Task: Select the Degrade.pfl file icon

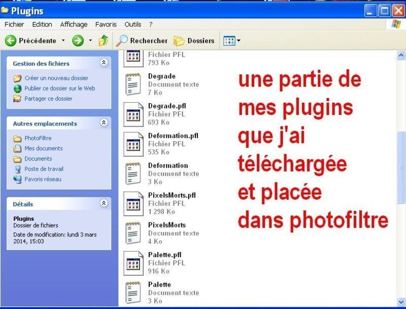Action: click(133, 114)
